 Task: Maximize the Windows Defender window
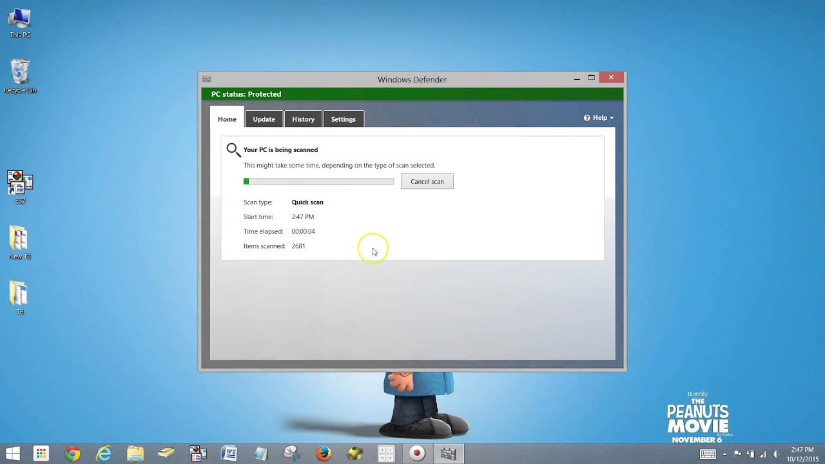[x=592, y=78]
